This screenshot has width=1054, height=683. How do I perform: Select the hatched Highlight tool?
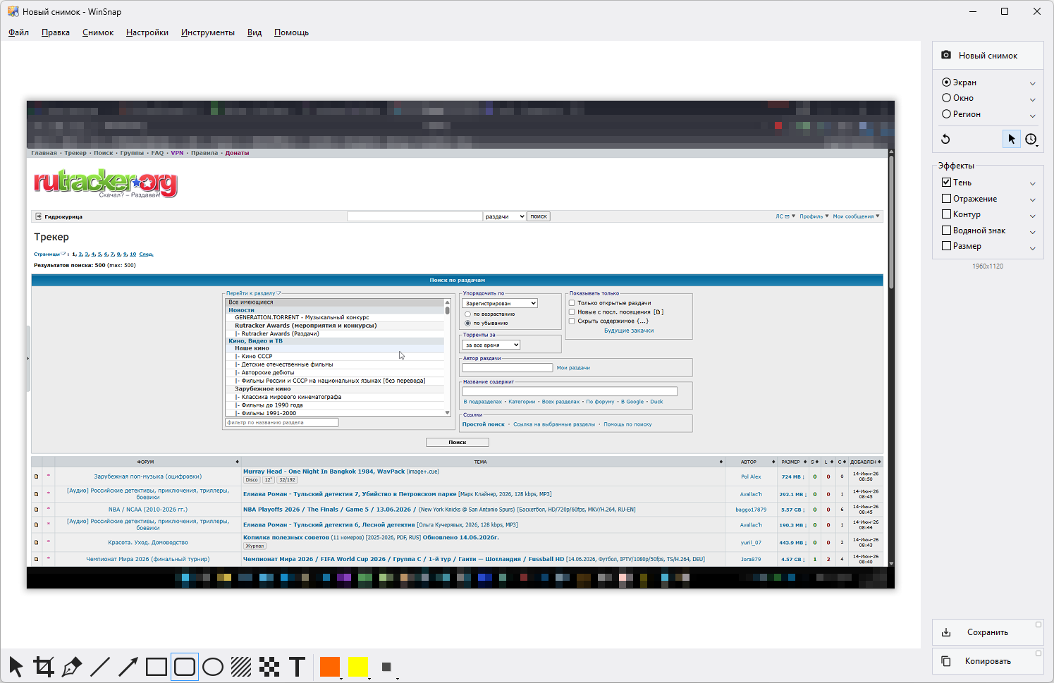[241, 667]
